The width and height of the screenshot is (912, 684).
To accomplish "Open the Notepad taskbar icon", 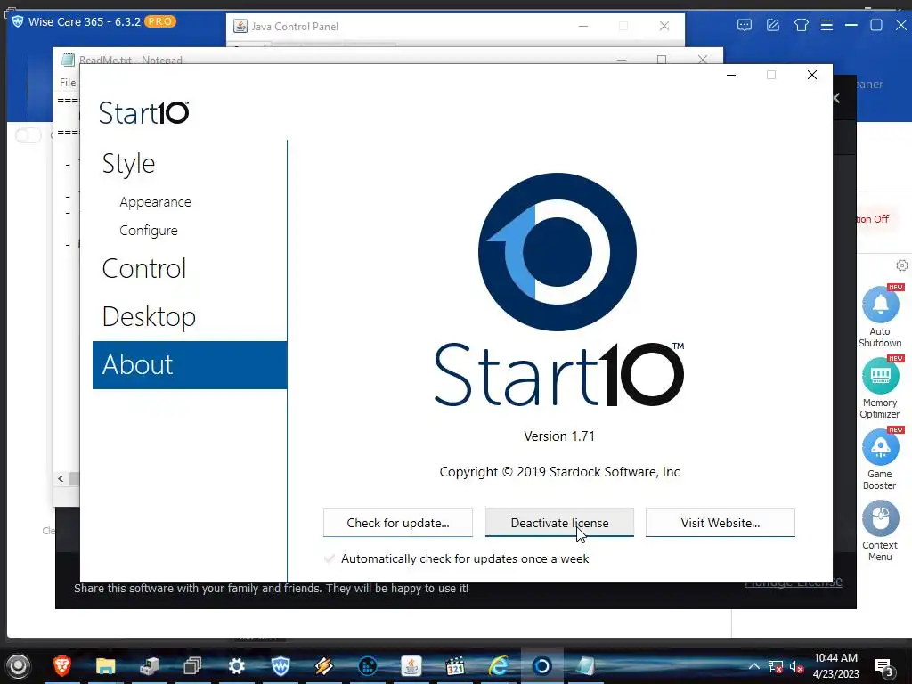I will 586,665.
